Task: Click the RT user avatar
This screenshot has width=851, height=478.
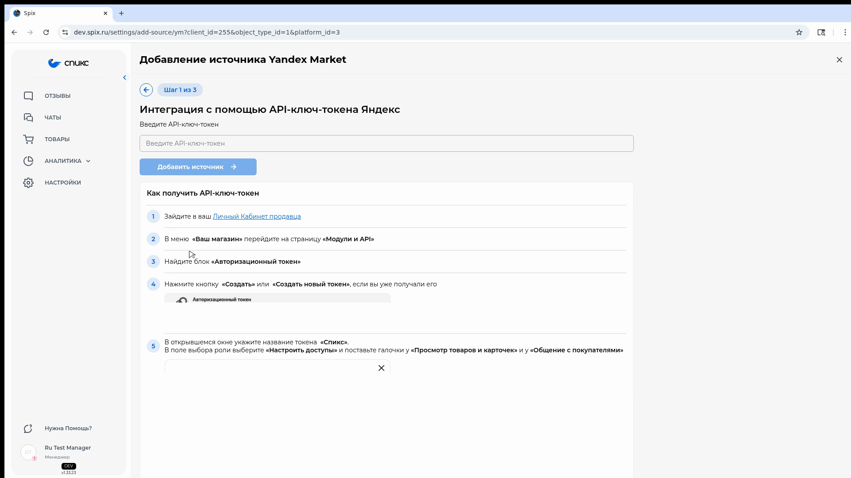Action: (28, 452)
